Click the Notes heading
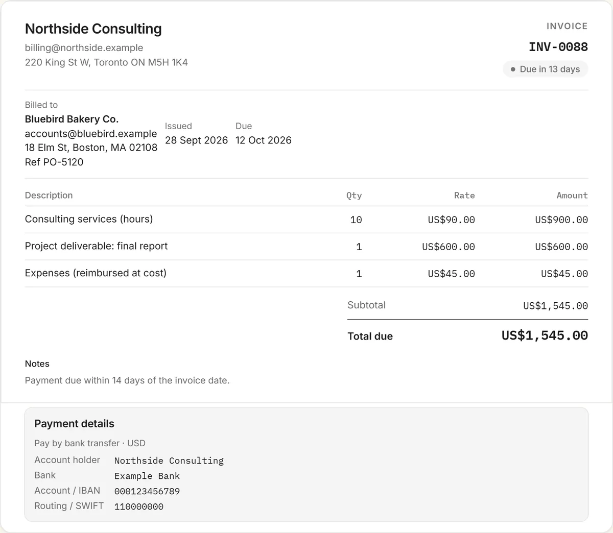Screen dimensions: 613x533 click(37, 364)
